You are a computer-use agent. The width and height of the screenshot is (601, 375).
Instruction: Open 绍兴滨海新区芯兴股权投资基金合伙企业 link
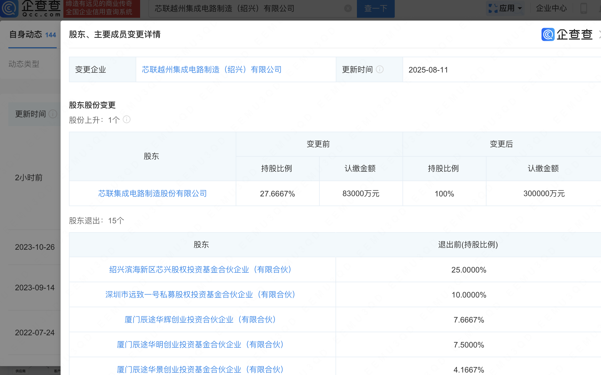(200, 269)
